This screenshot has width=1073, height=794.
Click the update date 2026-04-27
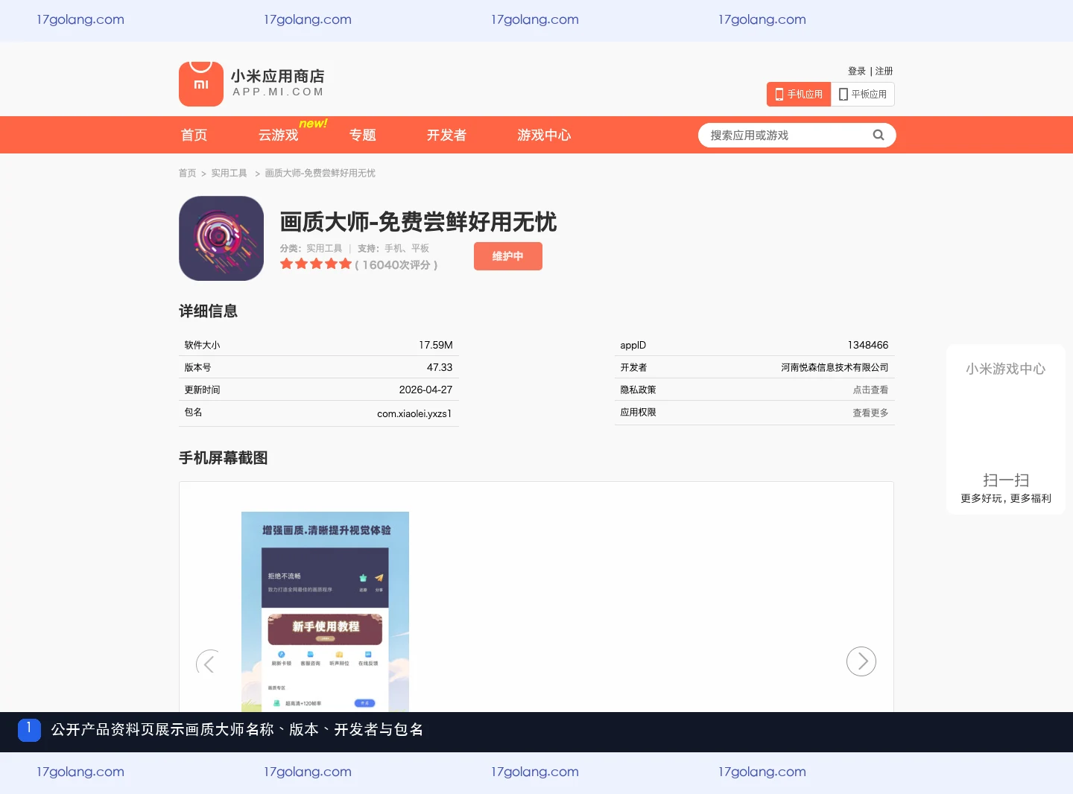click(x=425, y=390)
